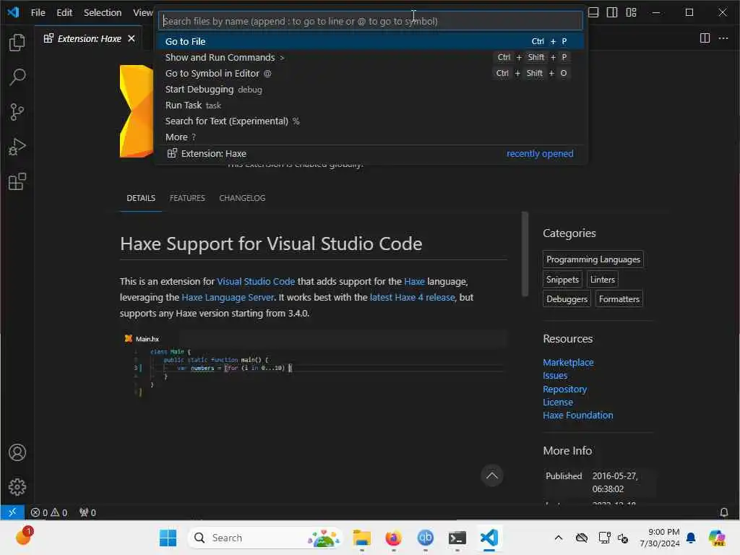
Task: Open the Terminal from the taskbar
Action: pyautogui.click(x=457, y=538)
